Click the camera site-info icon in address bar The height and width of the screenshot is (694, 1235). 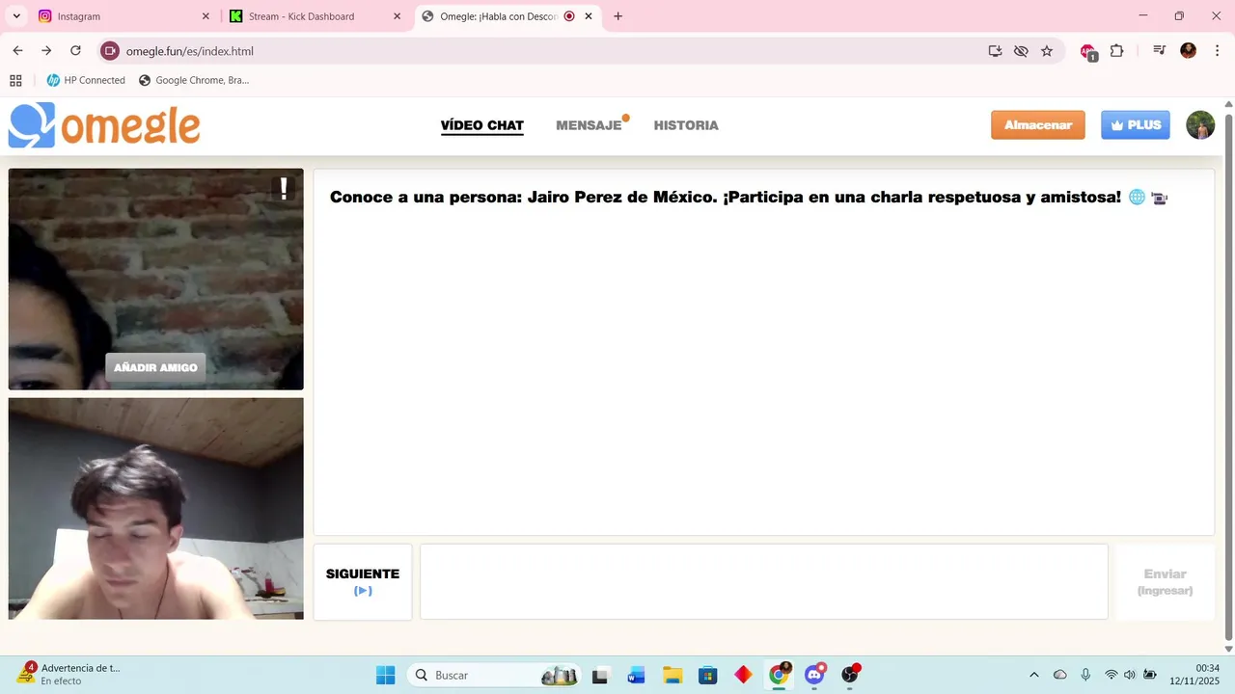point(110,51)
